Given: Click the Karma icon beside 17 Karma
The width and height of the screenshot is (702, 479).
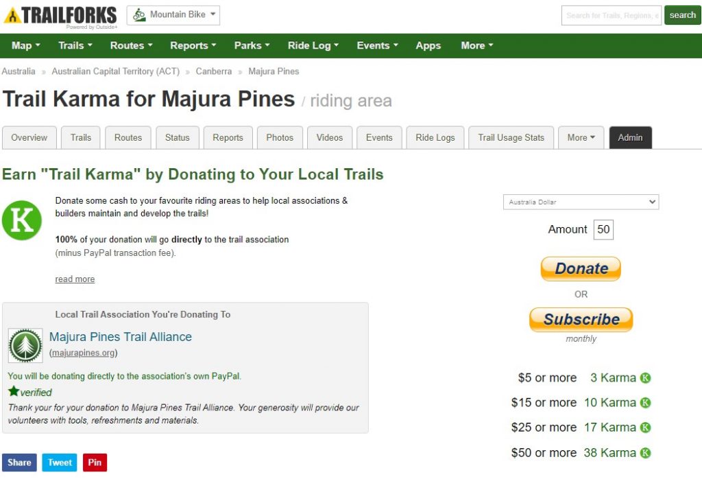Looking at the screenshot, I should click(x=645, y=428).
